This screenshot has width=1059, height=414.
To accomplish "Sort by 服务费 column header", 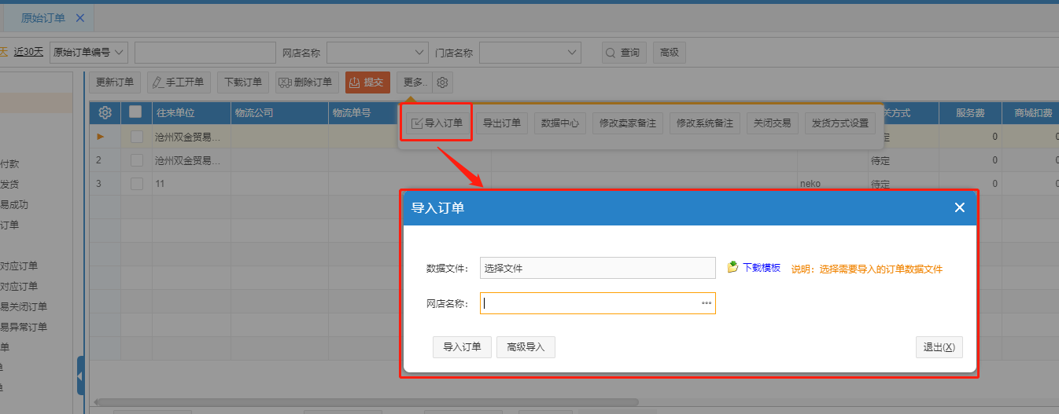I will [970, 113].
